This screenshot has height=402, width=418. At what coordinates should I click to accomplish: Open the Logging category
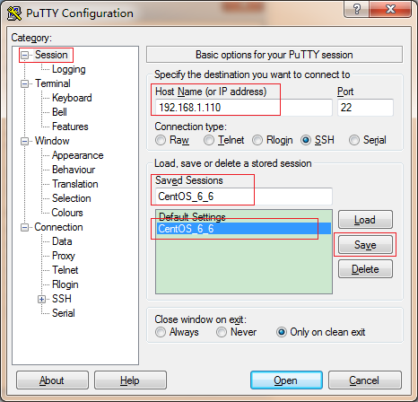tap(69, 69)
